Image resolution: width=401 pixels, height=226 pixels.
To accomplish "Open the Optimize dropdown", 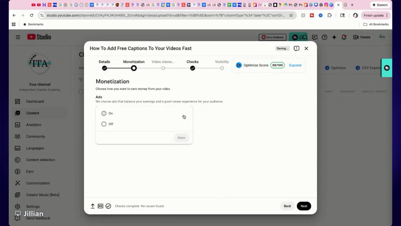I will click(x=335, y=68).
